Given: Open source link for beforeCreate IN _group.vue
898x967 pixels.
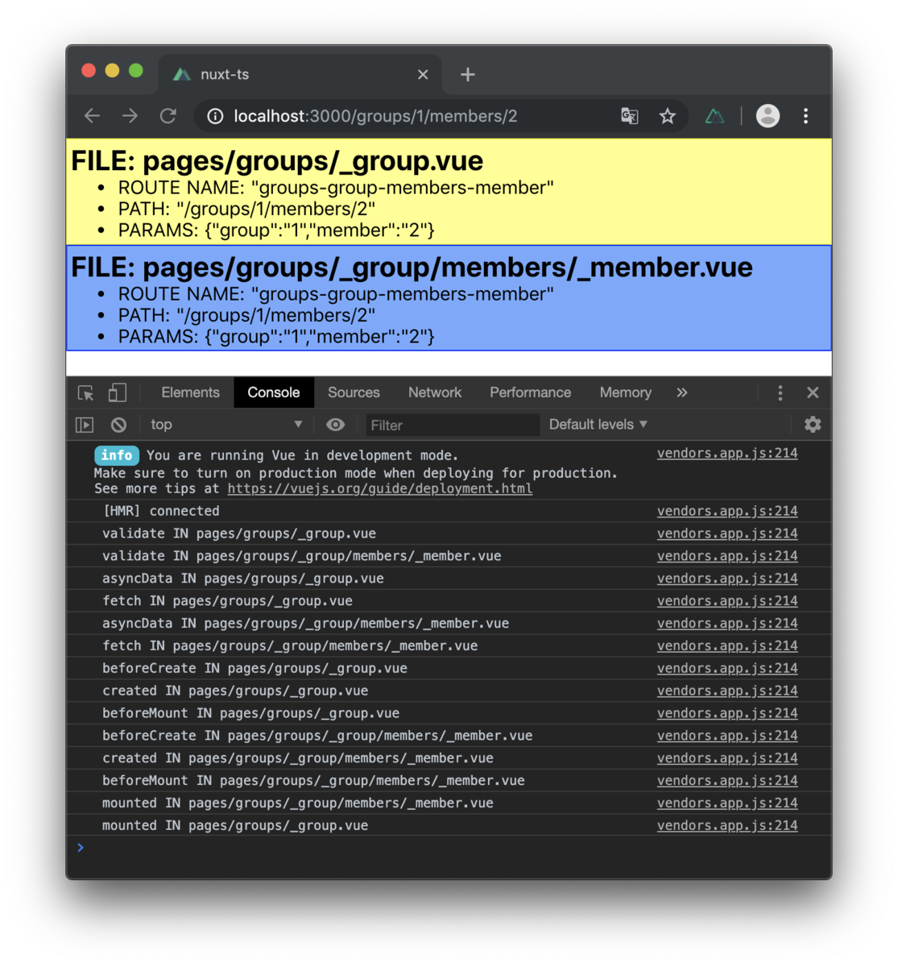Looking at the screenshot, I should [x=727, y=668].
